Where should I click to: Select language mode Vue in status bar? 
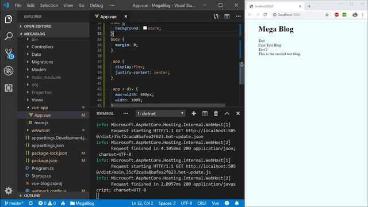tap(216, 203)
